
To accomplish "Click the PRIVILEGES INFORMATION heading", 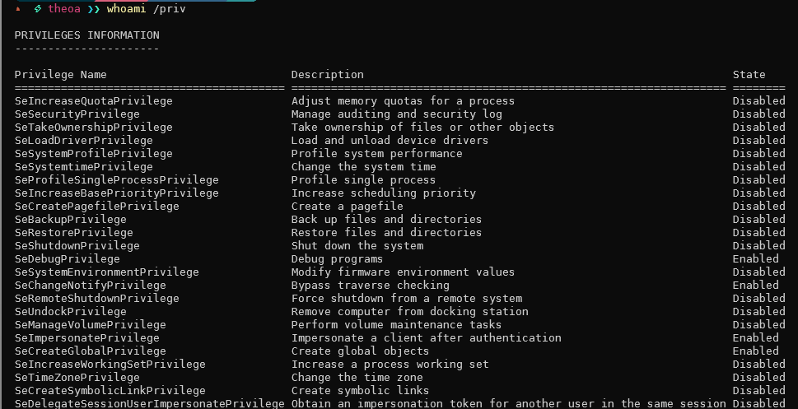I will point(86,35).
